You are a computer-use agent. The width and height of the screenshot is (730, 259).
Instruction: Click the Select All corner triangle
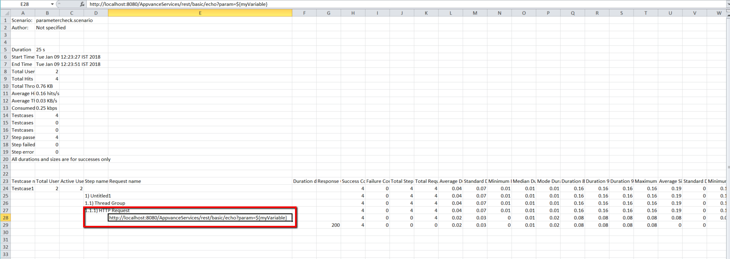(5, 13)
